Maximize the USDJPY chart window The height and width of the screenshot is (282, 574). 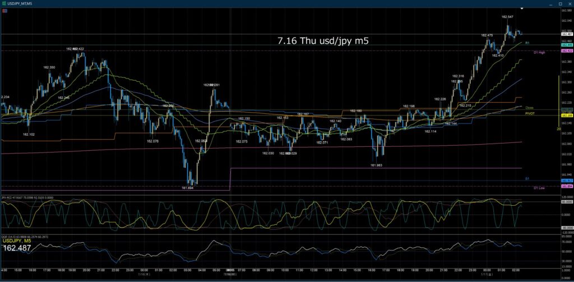pos(560,3)
